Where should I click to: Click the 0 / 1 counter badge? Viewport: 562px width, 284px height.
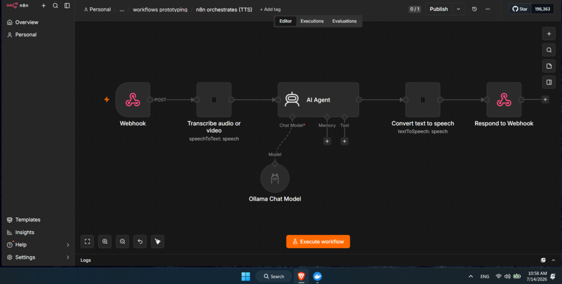(x=415, y=9)
